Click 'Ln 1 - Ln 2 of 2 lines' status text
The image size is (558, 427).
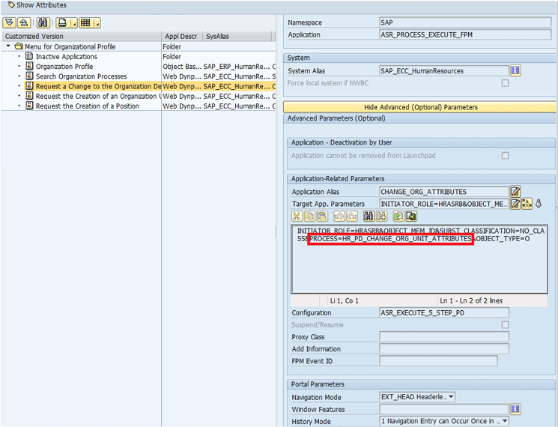click(471, 300)
